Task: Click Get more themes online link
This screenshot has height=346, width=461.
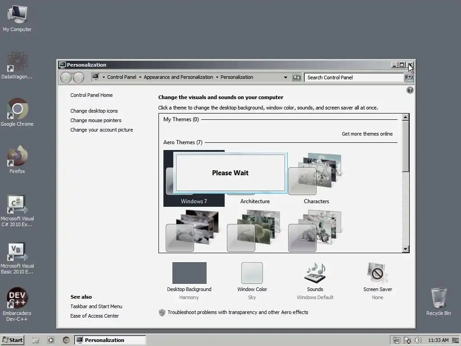Action: 367,134
